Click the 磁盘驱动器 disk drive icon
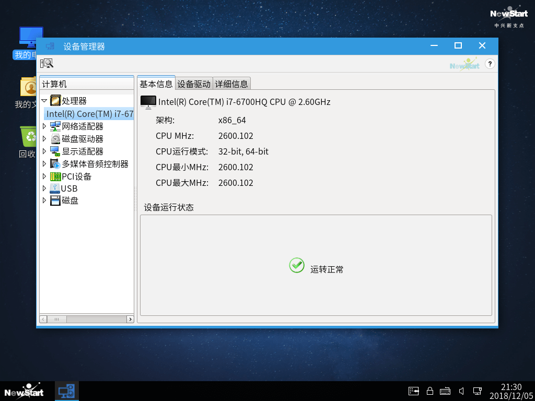This screenshot has height=401, width=535. (x=55, y=139)
